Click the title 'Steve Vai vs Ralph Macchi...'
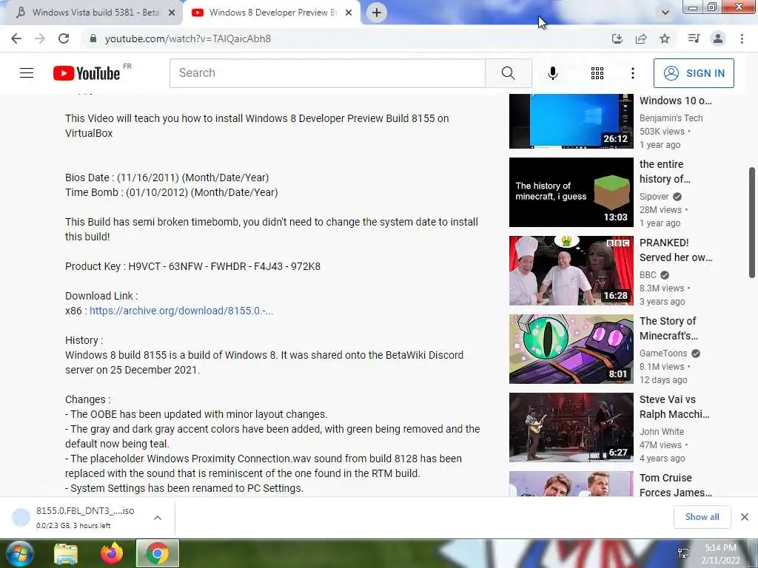Image resolution: width=758 pixels, height=568 pixels. (x=674, y=407)
